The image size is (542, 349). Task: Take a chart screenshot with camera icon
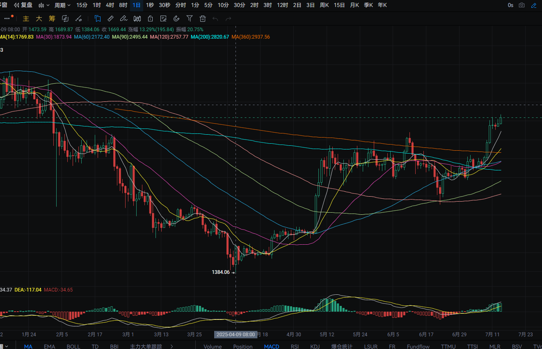coord(521,5)
